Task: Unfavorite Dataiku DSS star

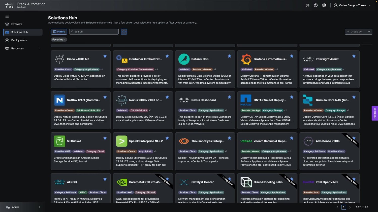Action: (229, 56)
